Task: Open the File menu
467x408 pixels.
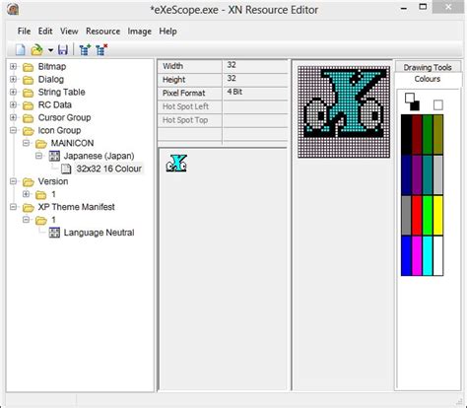Action: (24, 32)
